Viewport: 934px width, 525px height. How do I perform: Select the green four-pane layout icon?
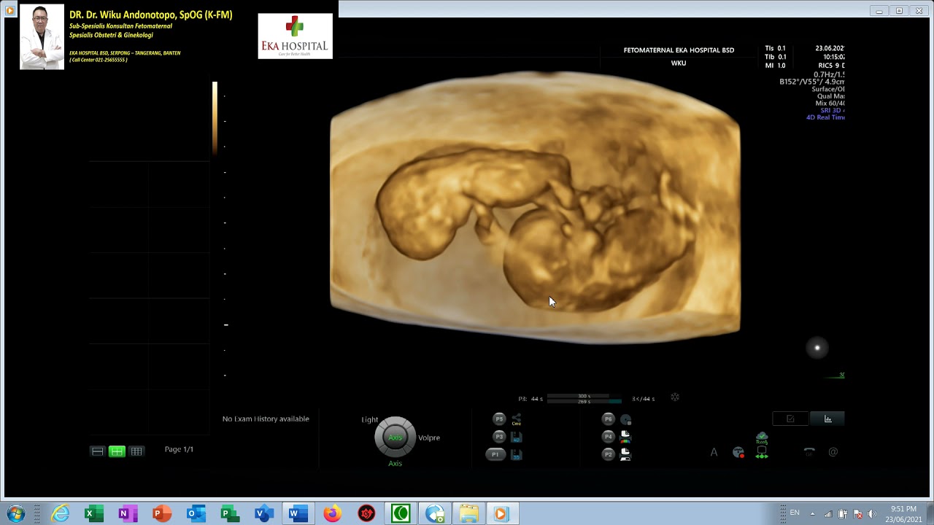tap(117, 451)
